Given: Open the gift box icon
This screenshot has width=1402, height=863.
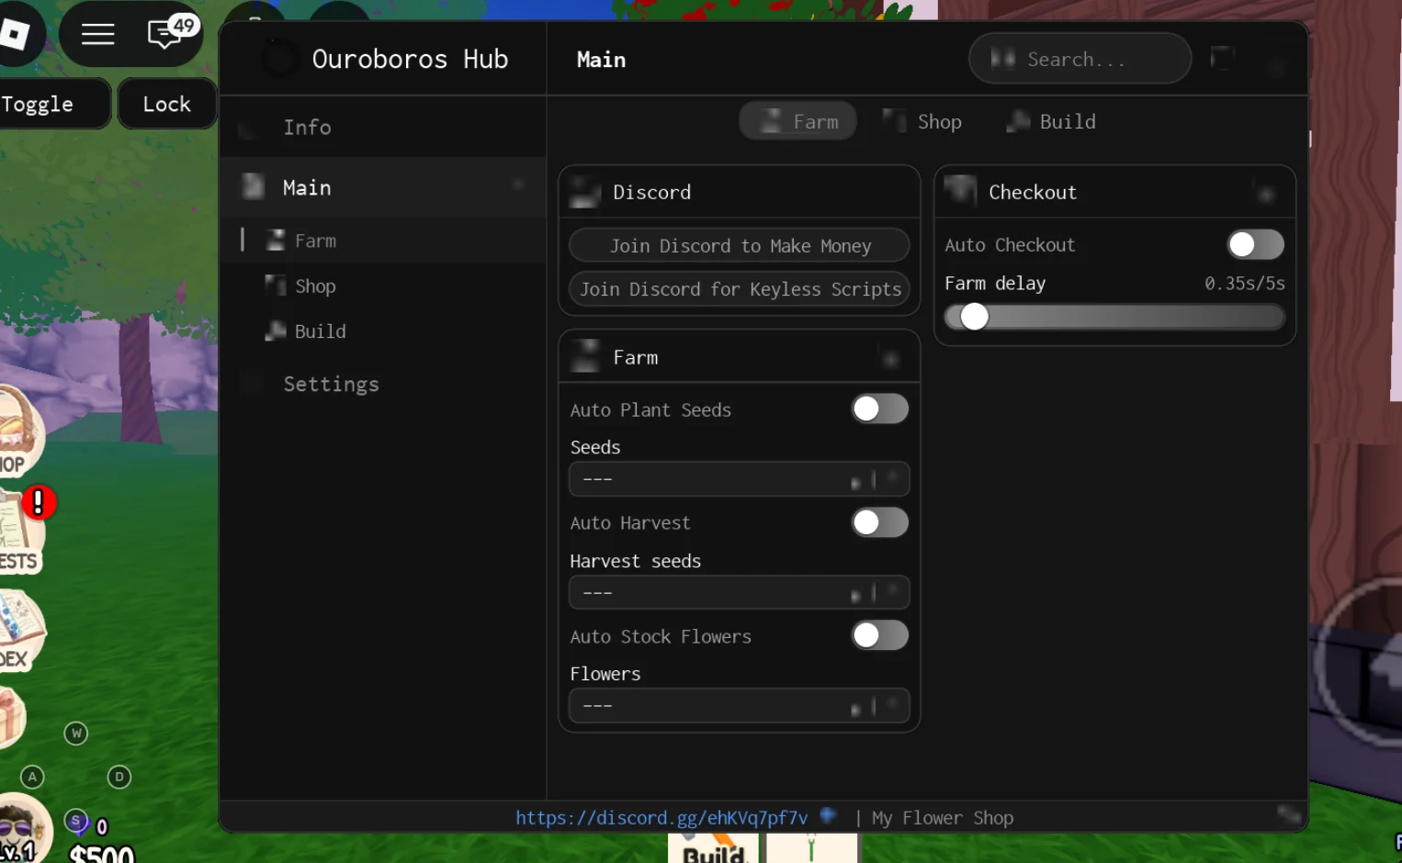Looking at the screenshot, I should tap(11, 716).
